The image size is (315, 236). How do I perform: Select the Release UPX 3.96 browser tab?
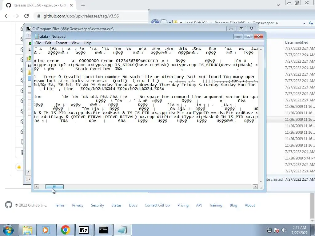tap(39, 6)
